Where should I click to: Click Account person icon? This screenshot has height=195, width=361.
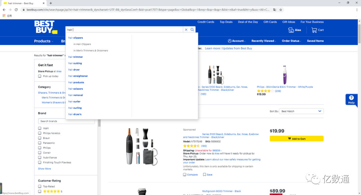pyautogui.click(x=230, y=41)
